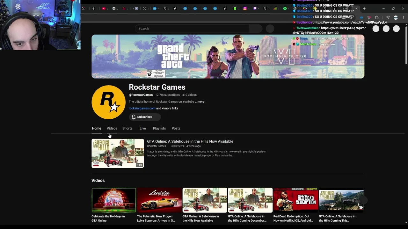Switch to the Posts channel tab
408x229 pixels.
click(176, 128)
